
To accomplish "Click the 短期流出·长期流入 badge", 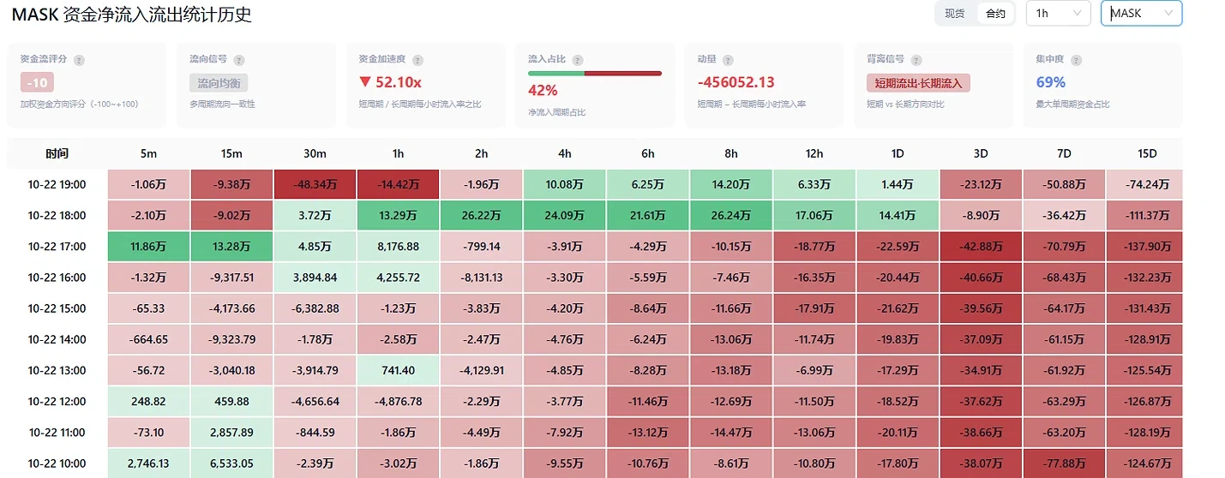I will pyautogui.click(x=918, y=83).
